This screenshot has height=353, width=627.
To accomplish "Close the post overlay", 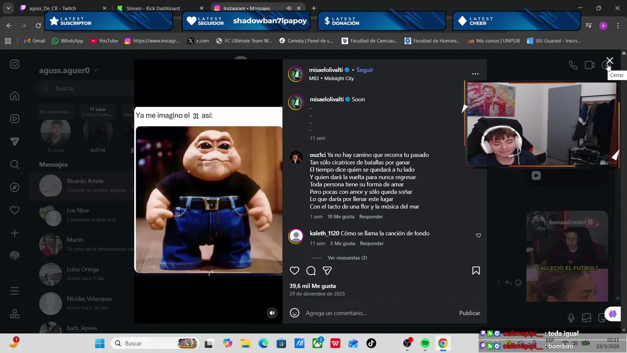I will pyautogui.click(x=609, y=61).
